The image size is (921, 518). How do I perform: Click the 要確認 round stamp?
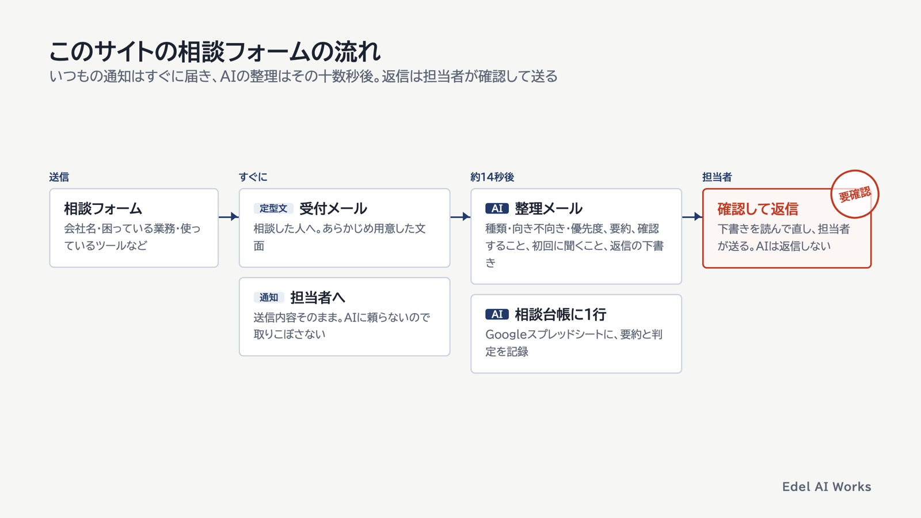coord(855,194)
